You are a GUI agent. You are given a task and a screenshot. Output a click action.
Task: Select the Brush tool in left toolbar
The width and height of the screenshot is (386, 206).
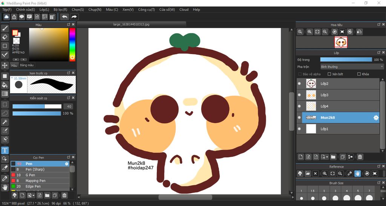(x=5, y=28)
